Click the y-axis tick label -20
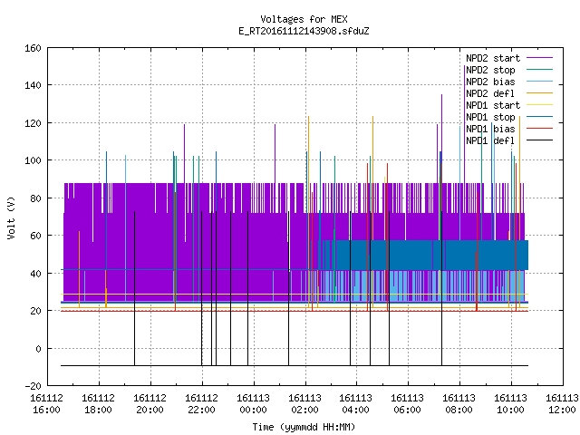The height and width of the screenshot is (435, 580). (33, 386)
